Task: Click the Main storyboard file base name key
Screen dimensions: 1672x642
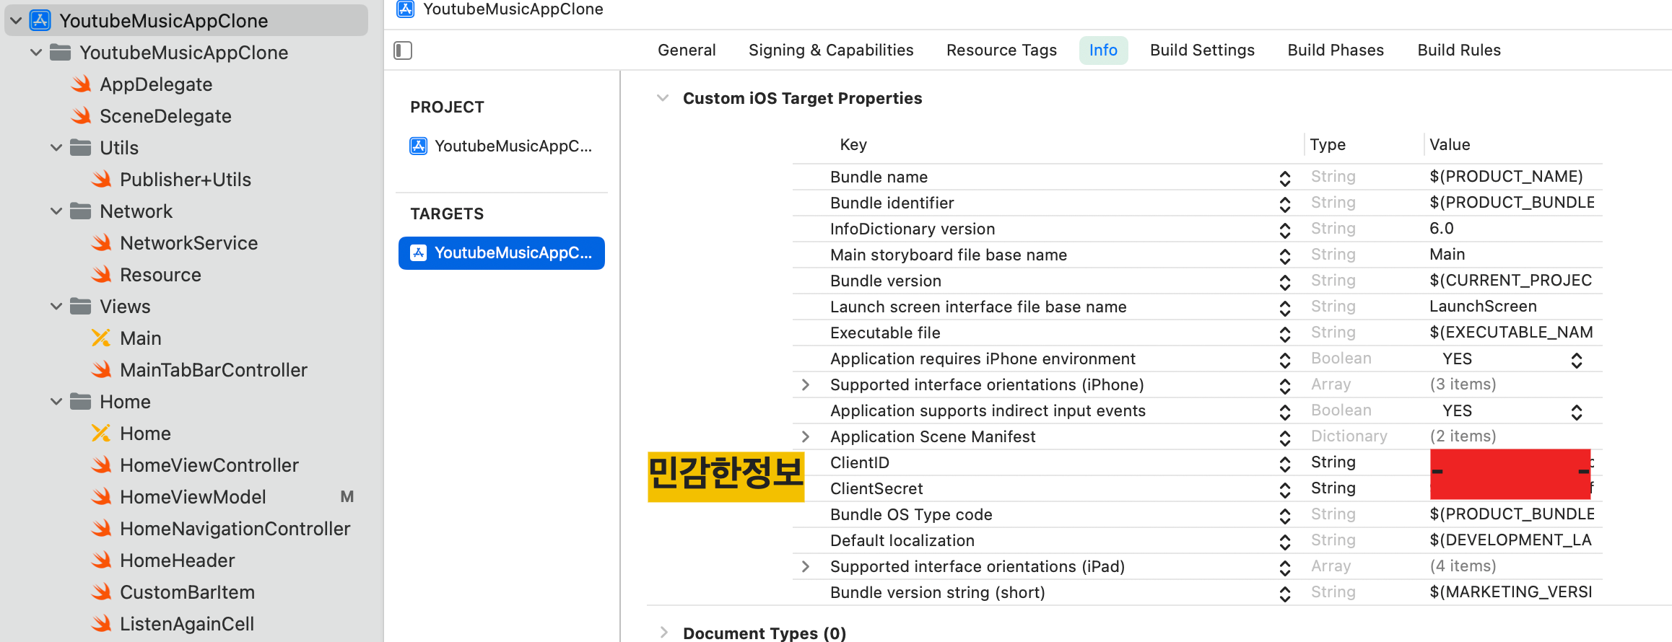Action: click(949, 255)
